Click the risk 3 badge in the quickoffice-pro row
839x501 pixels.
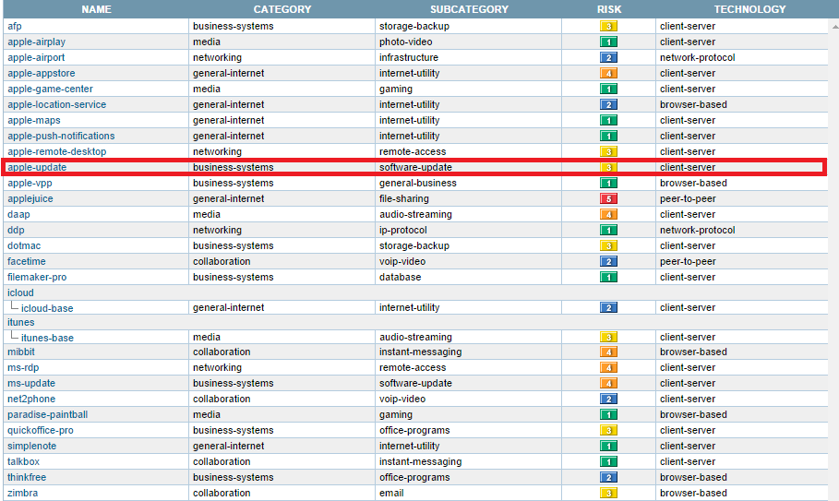pos(608,431)
